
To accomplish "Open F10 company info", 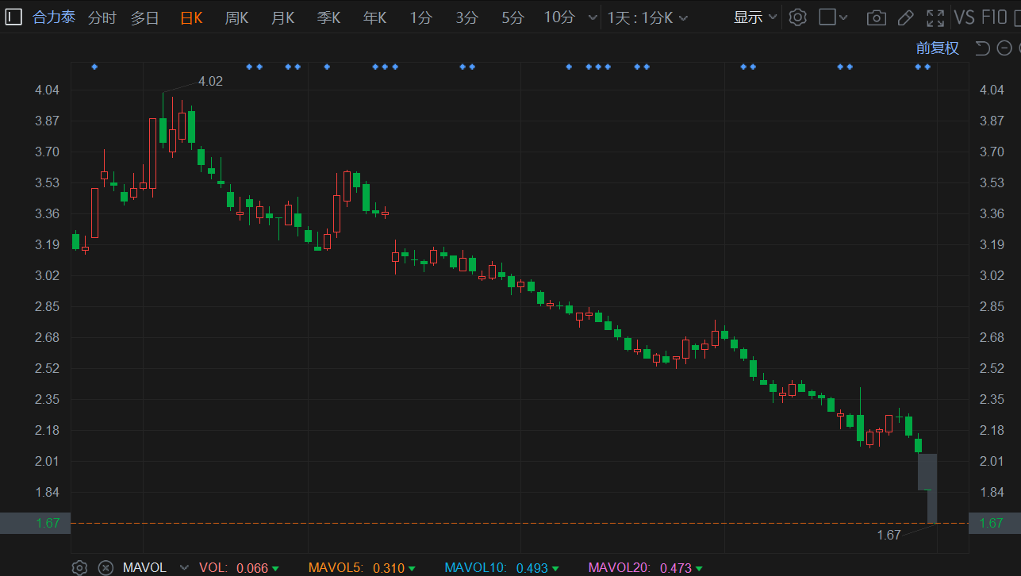I will click(995, 17).
